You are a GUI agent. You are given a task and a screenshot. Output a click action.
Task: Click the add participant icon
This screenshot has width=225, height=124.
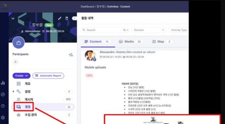click(71, 54)
